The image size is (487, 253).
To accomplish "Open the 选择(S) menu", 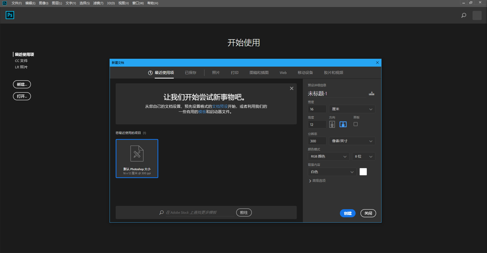I will [x=84, y=3].
